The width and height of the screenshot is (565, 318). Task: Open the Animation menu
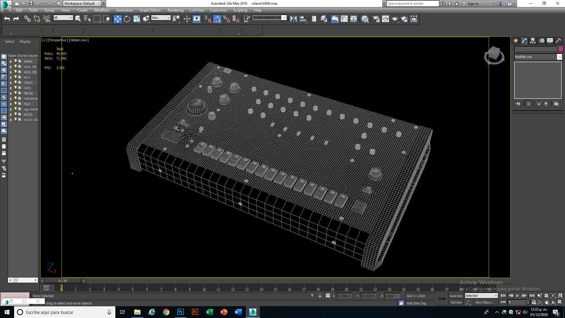pos(124,10)
